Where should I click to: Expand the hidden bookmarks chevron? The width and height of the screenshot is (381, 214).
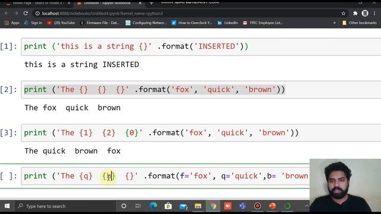pos(335,23)
